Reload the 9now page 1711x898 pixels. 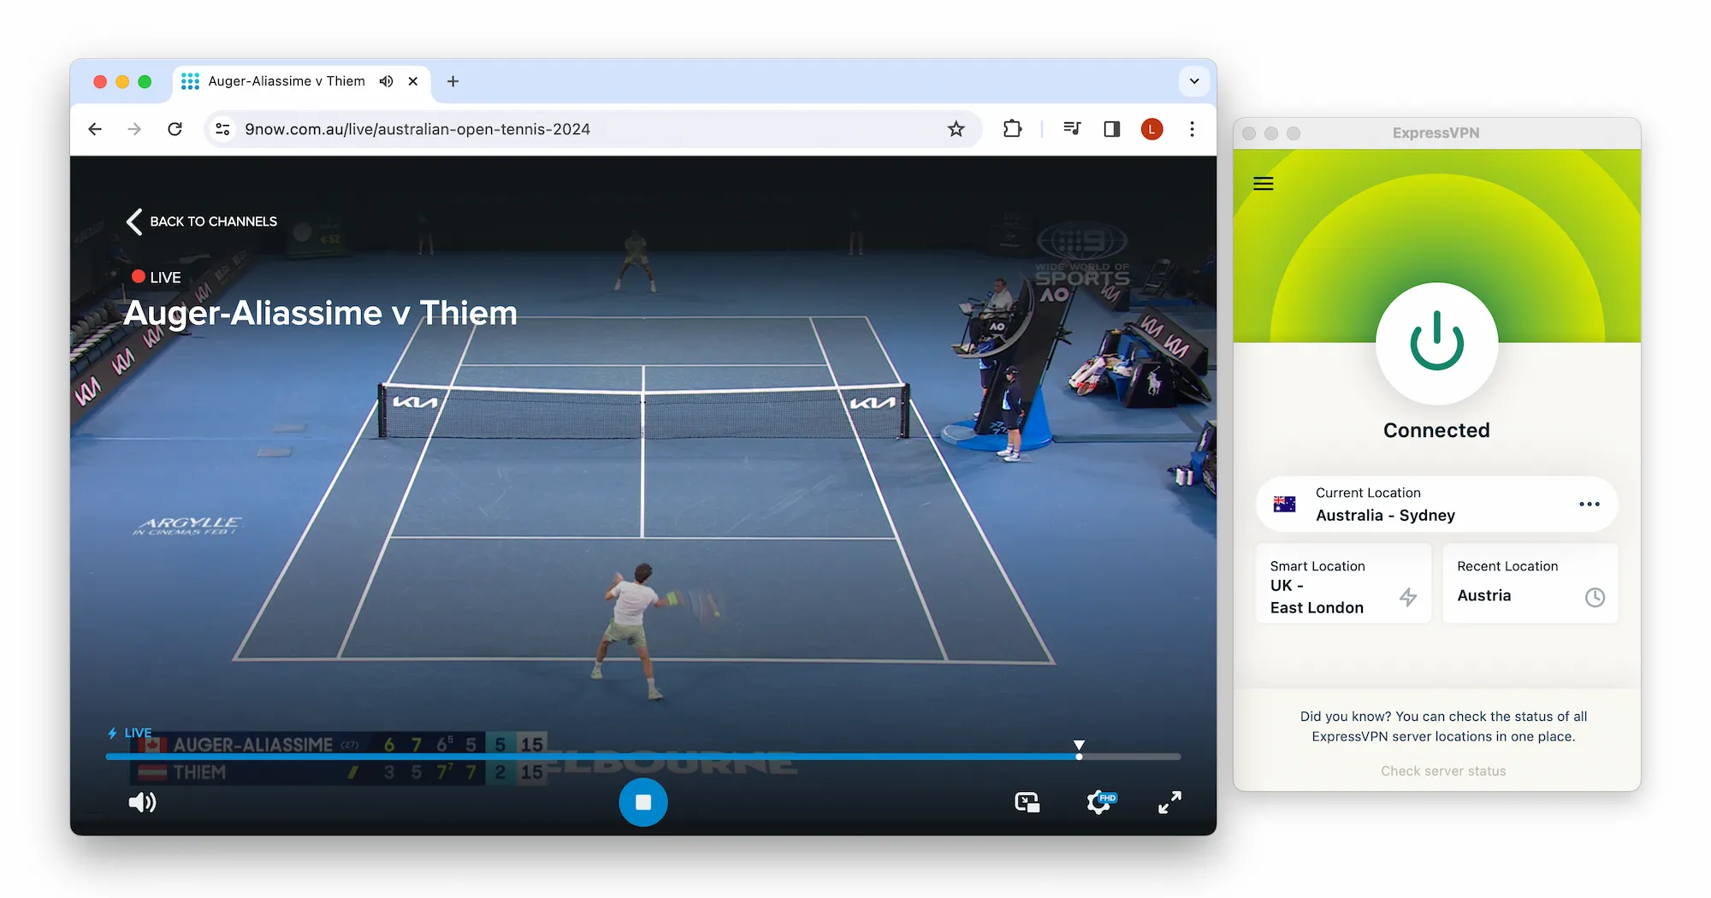[x=175, y=129]
